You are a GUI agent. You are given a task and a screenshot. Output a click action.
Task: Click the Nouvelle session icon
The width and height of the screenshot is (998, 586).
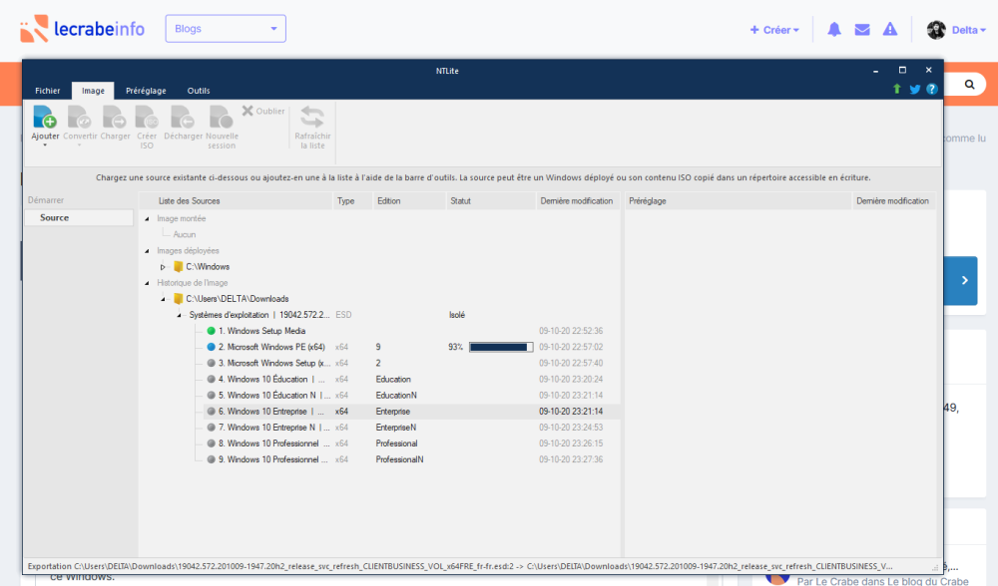click(221, 117)
